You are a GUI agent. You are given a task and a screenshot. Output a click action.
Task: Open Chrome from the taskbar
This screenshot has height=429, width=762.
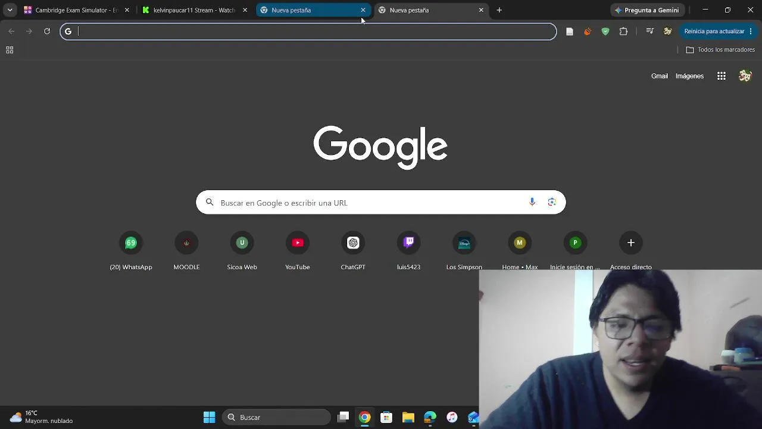[x=365, y=417]
